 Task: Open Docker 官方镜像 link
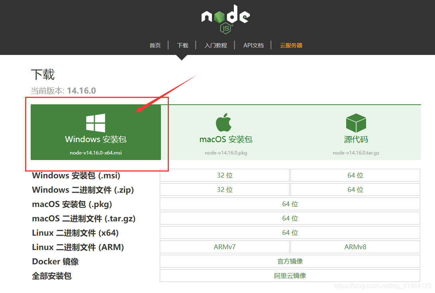[x=290, y=262]
